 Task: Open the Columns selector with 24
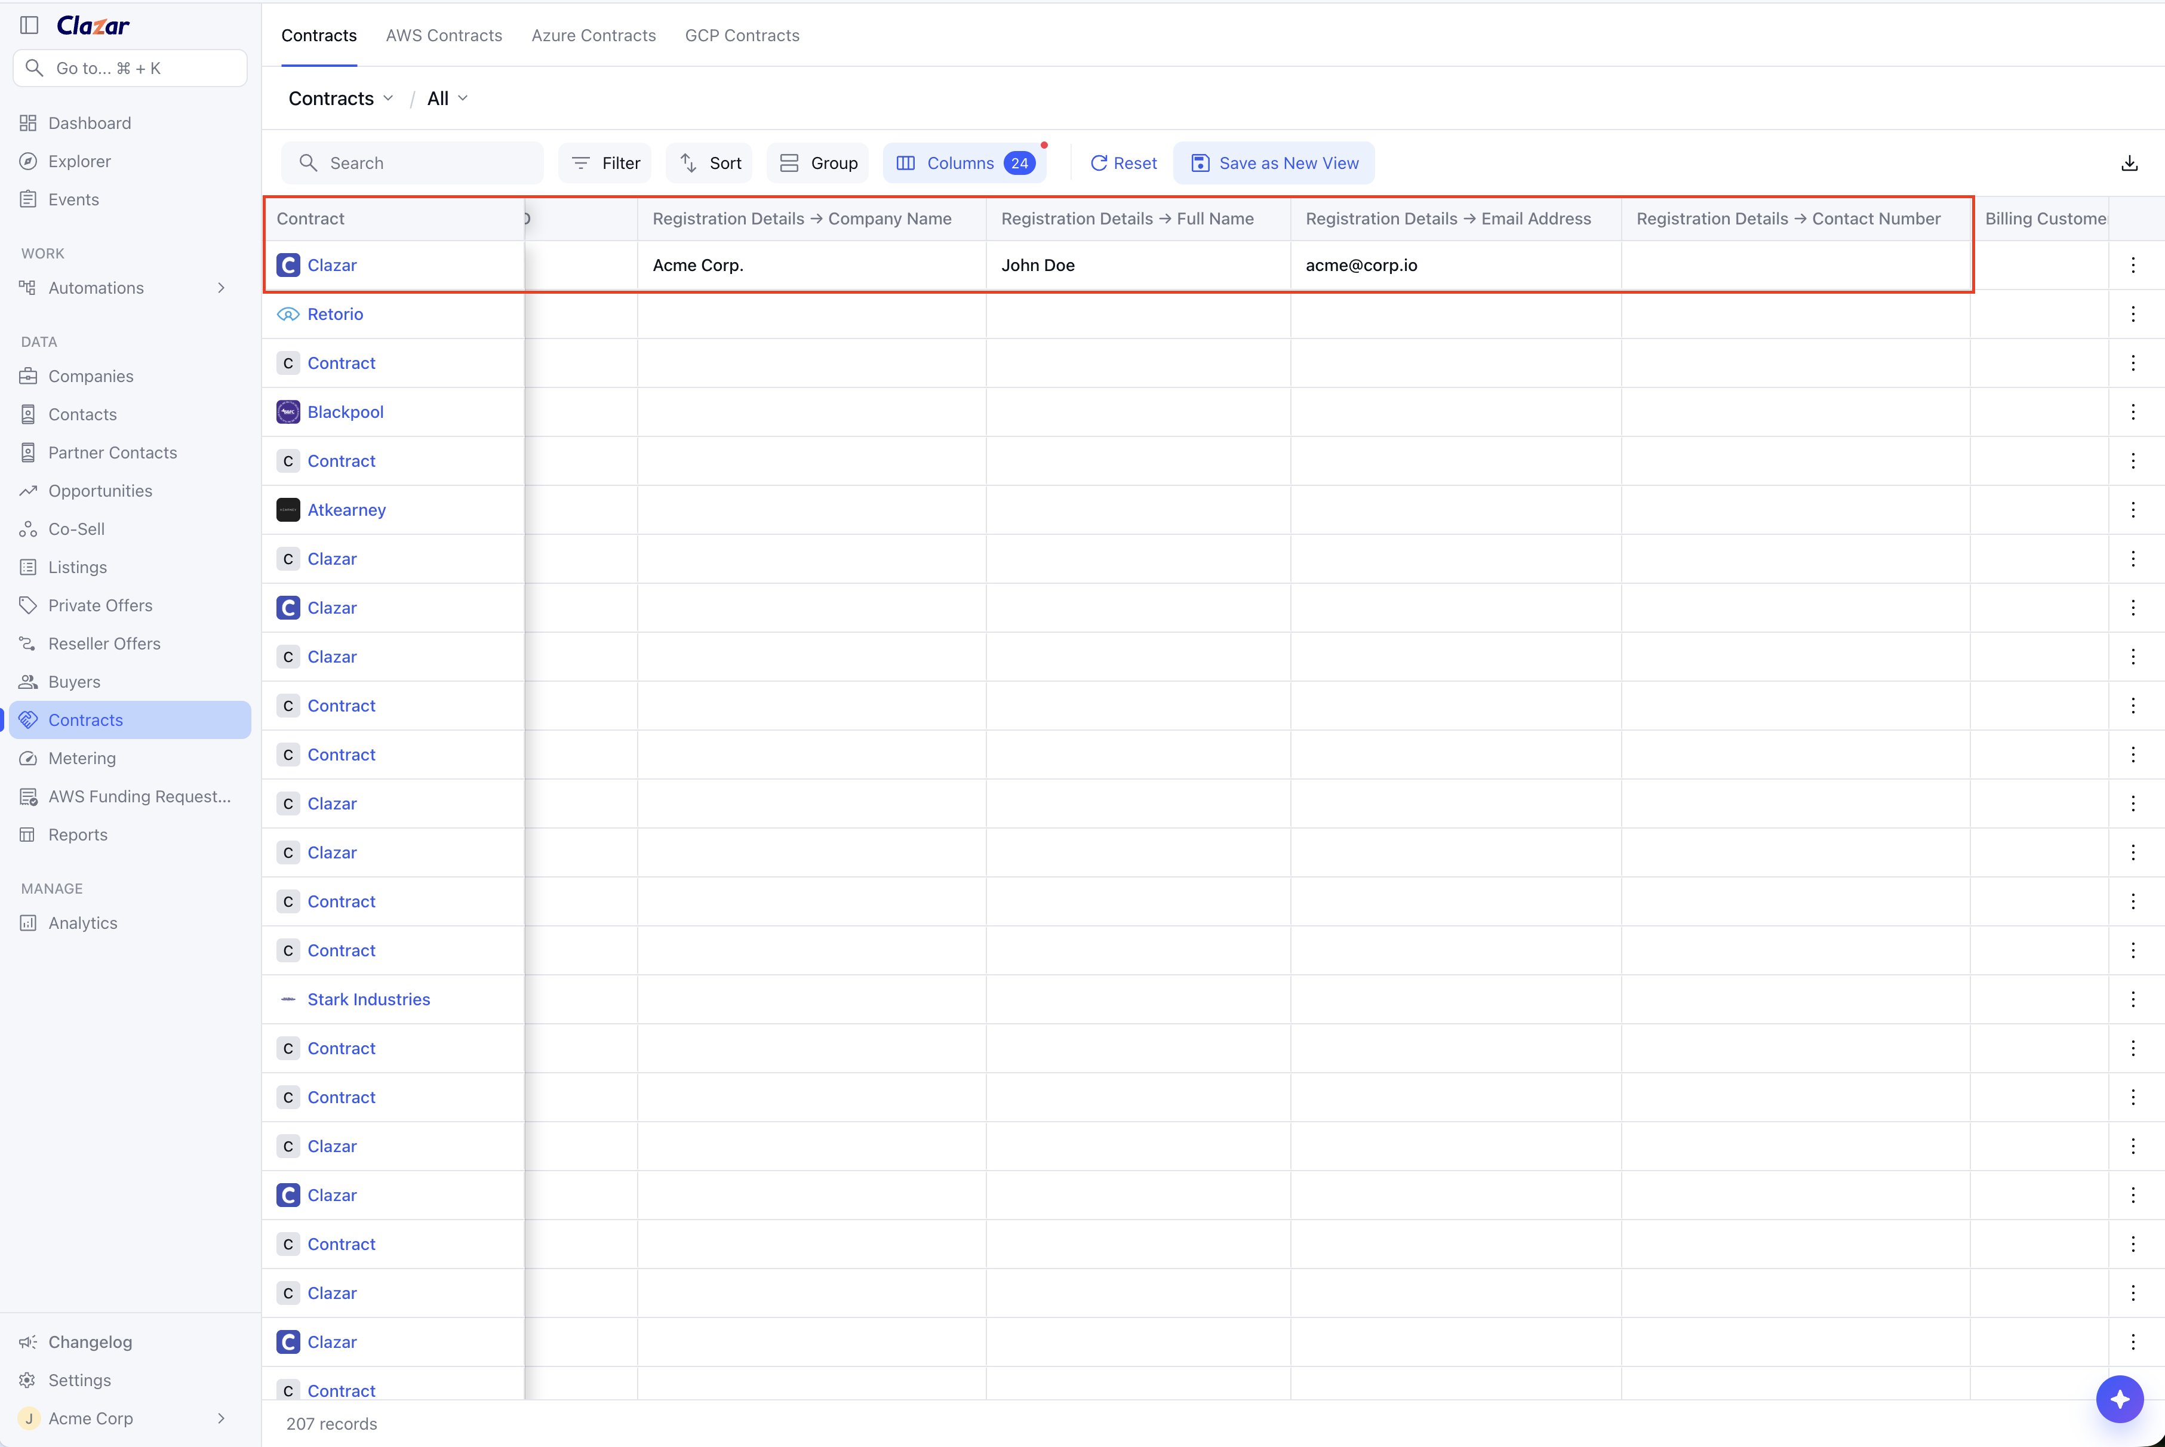point(964,164)
